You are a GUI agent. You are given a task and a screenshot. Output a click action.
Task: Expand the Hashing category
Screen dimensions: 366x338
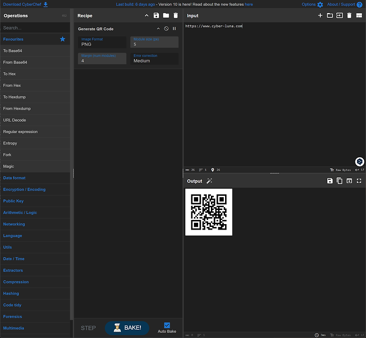click(x=35, y=294)
